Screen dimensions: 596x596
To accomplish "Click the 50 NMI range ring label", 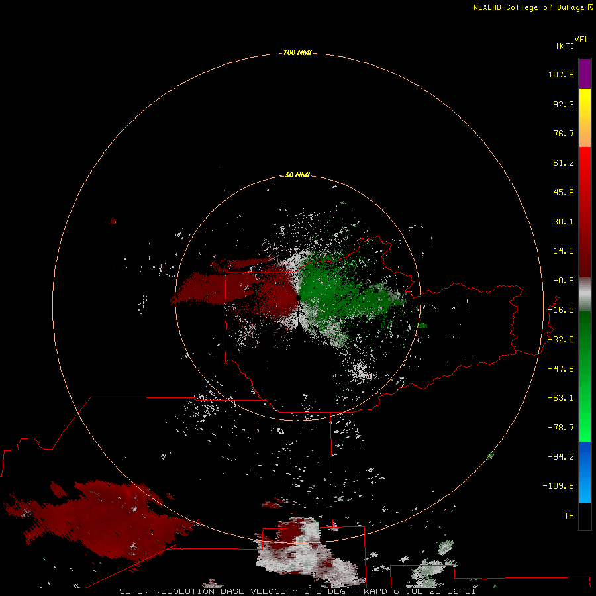I will [297, 175].
